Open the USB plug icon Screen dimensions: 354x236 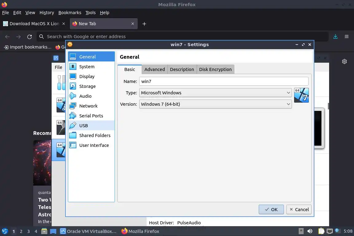coord(73,125)
